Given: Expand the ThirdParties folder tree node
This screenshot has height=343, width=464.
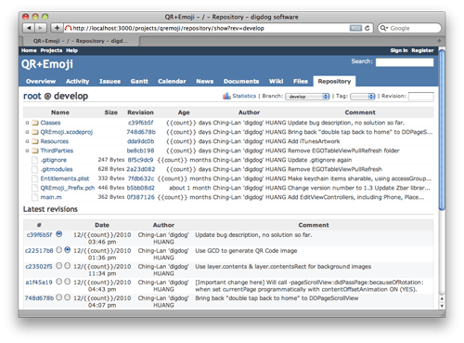Looking at the screenshot, I should click(x=27, y=151).
